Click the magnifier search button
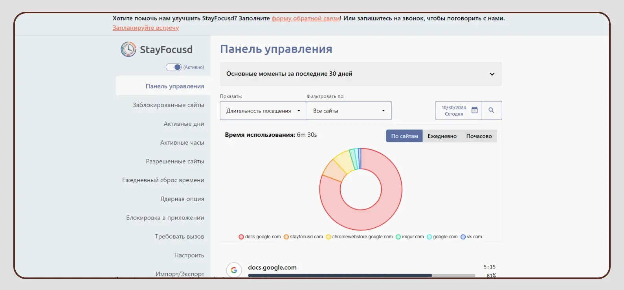Screen dimensions: 624x290 491,111
